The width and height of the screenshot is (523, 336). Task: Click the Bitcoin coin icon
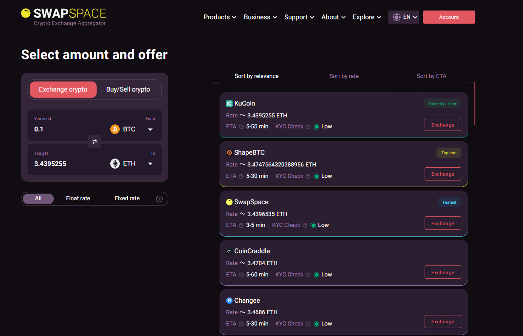tap(115, 129)
